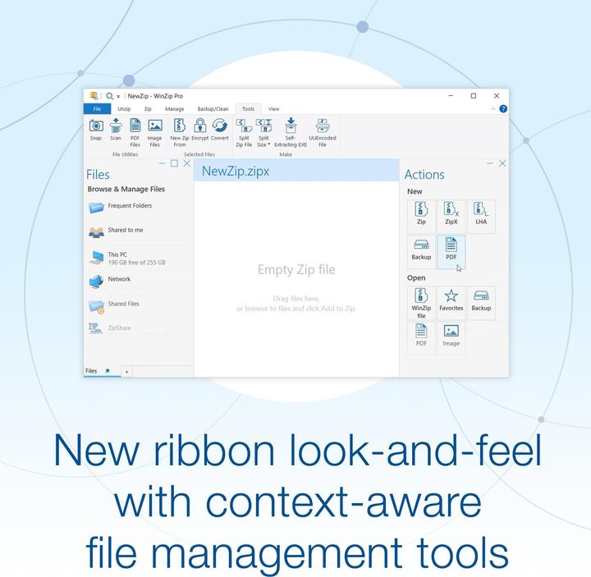The width and height of the screenshot is (591, 577).
Task: Switch to the Zip ribbon tab
Action: [x=148, y=108]
